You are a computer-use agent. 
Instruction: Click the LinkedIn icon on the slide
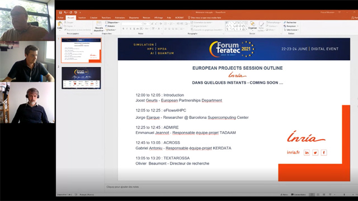[307, 152]
